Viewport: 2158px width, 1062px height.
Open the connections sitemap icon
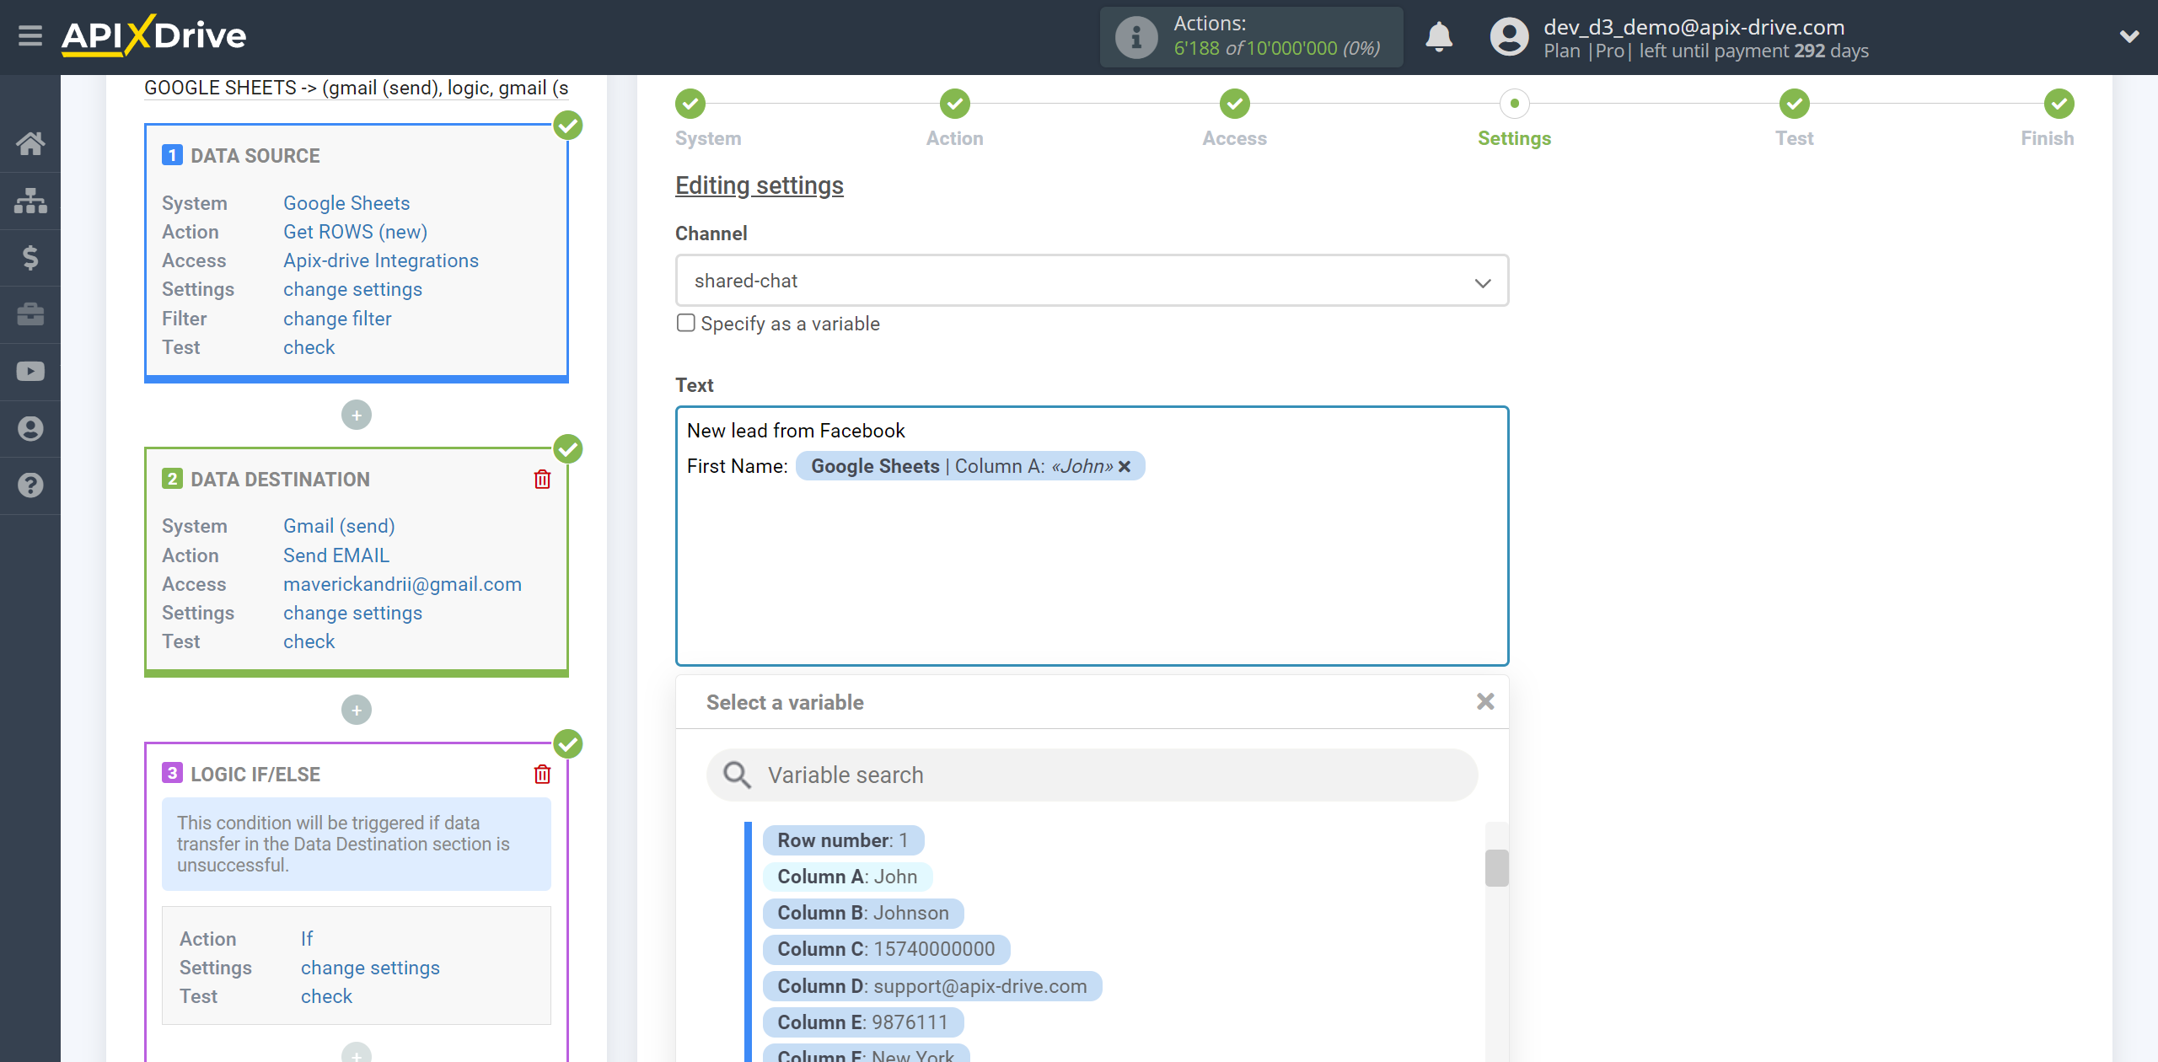(x=30, y=201)
